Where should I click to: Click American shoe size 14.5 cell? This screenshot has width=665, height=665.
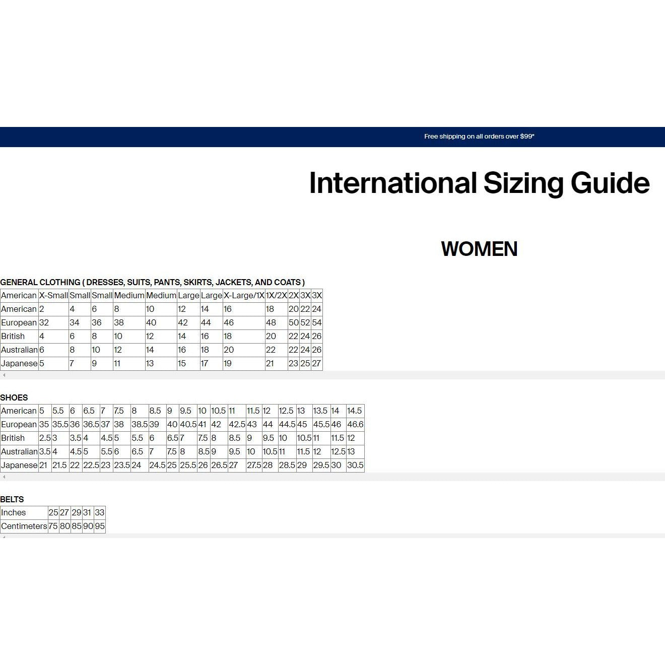tap(355, 411)
